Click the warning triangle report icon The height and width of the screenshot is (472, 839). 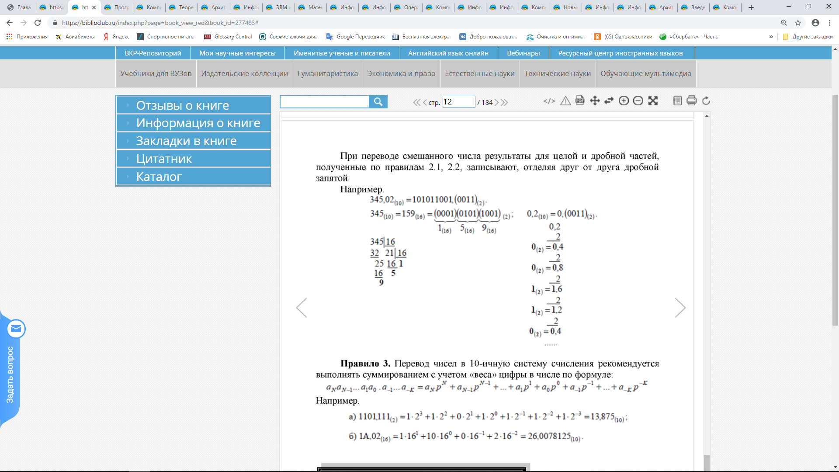point(565,101)
